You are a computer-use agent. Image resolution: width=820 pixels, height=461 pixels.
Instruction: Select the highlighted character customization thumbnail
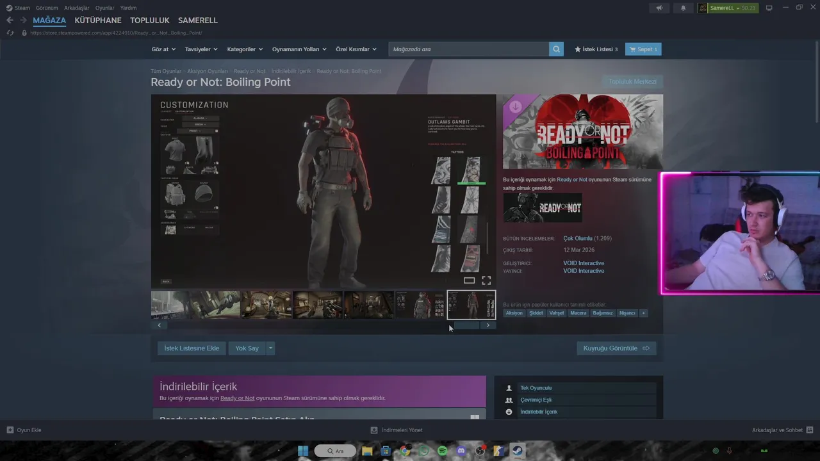pyautogui.click(x=471, y=305)
